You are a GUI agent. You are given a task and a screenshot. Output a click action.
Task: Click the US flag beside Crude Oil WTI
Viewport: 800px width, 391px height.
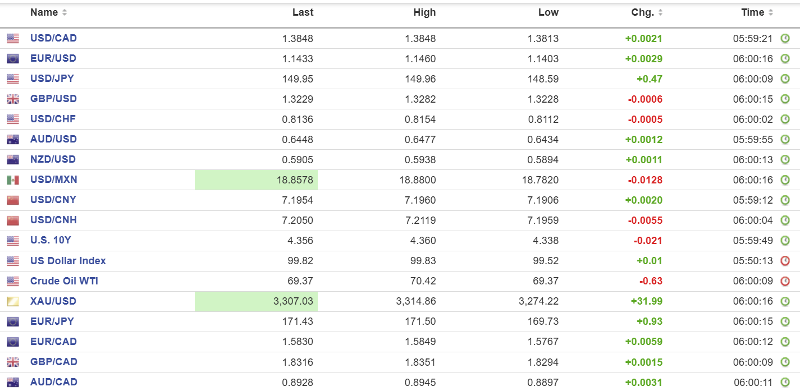click(13, 282)
